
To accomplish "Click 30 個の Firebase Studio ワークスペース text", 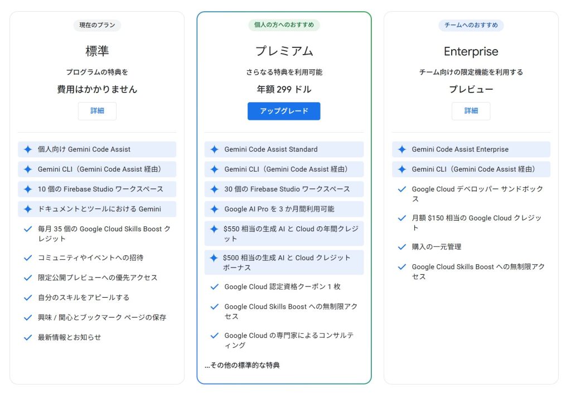I will [287, 189].
